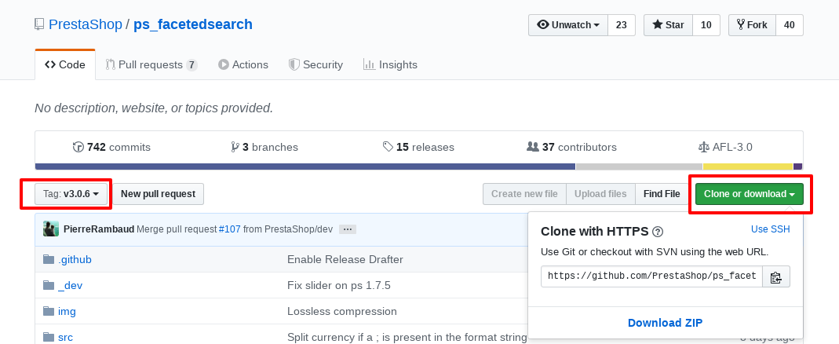Click the blue language bar segment

[305, 167]
